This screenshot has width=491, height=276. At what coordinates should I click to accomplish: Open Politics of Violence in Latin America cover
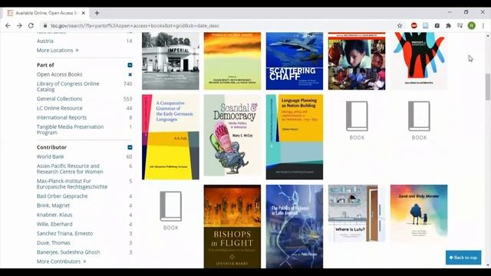point(295,226)
